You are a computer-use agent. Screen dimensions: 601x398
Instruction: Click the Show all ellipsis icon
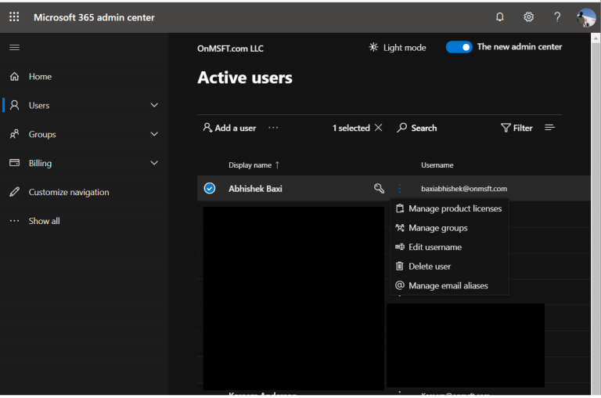coord(15,221)
